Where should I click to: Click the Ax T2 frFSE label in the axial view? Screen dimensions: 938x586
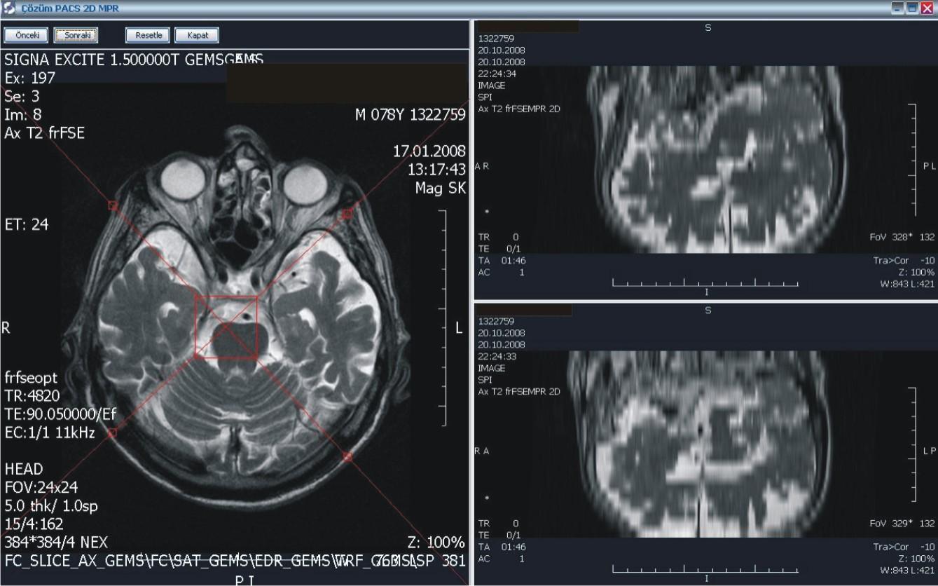pos(45,133)
